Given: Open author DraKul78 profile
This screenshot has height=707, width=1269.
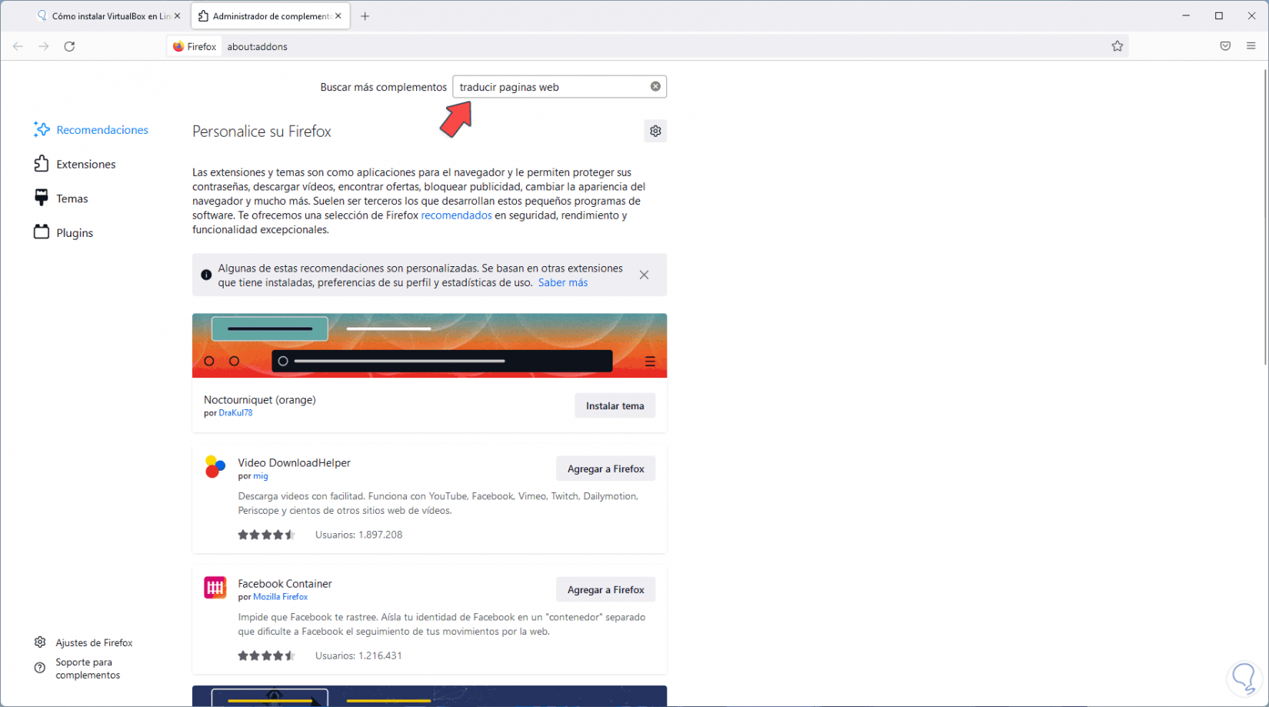Looking at the screenshot, I should pyautogui.click(x=235, y=413).
